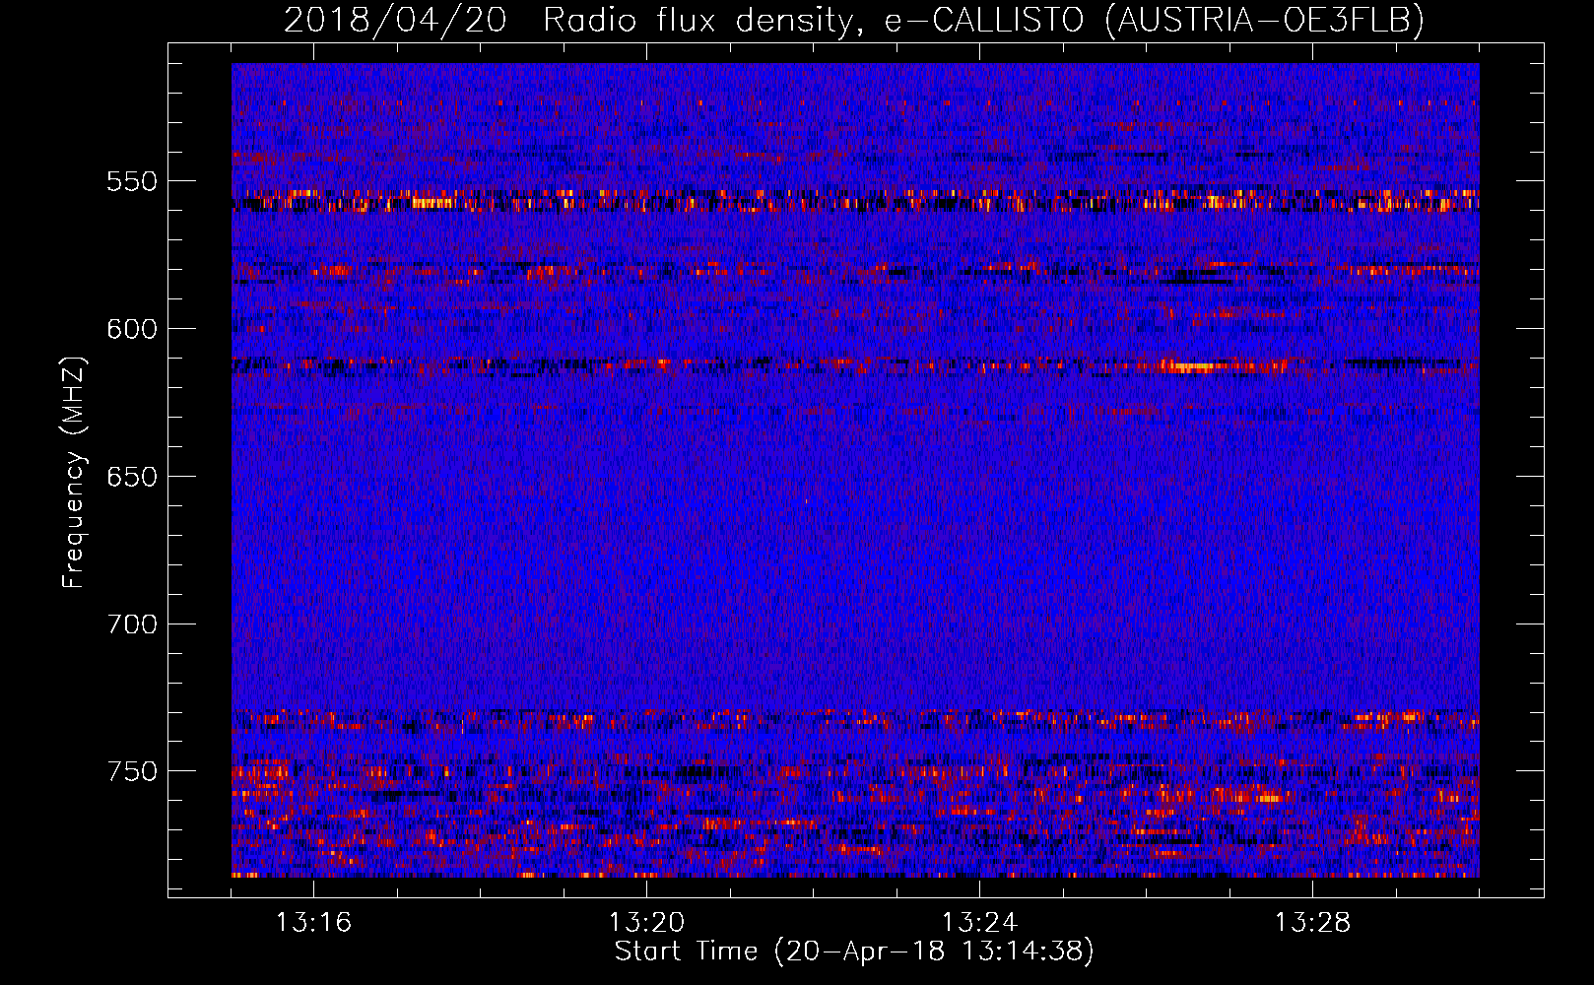Viewport: 1594px width, 985px height.
Task: Click the 13:16 time tick label
Action: point(313,922)
